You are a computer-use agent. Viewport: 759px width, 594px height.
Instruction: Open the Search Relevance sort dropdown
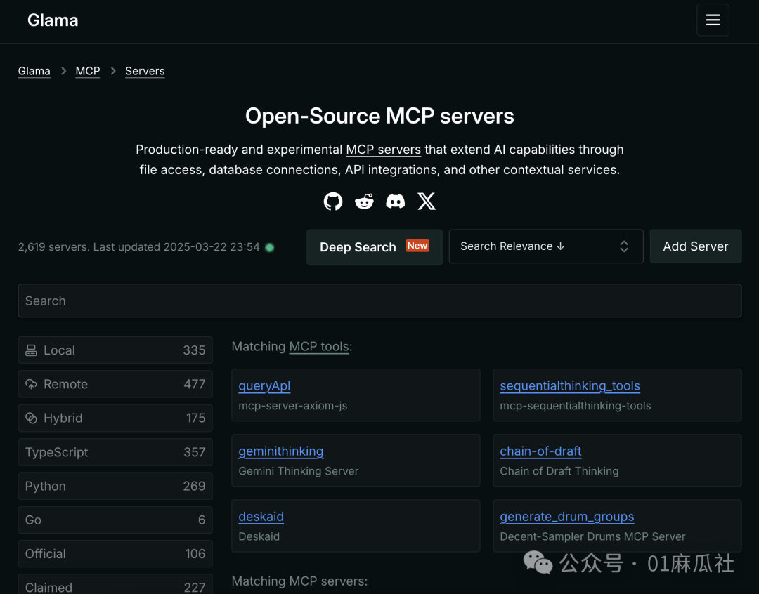[x=546, y=246]
